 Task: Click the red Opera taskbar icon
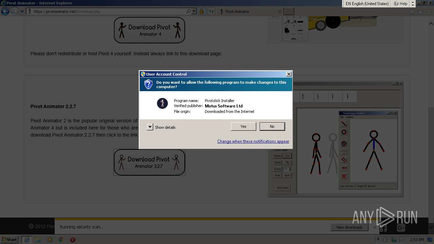(x=73, y=240)
